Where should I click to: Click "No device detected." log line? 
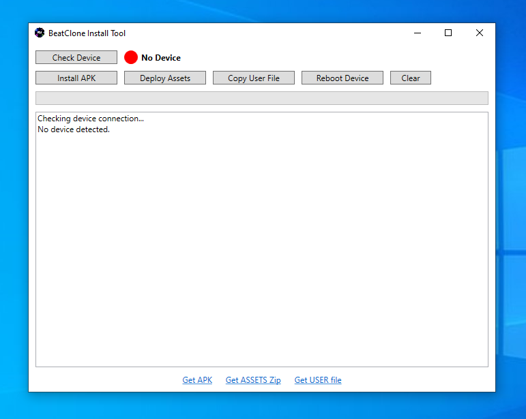click(74, 129)
